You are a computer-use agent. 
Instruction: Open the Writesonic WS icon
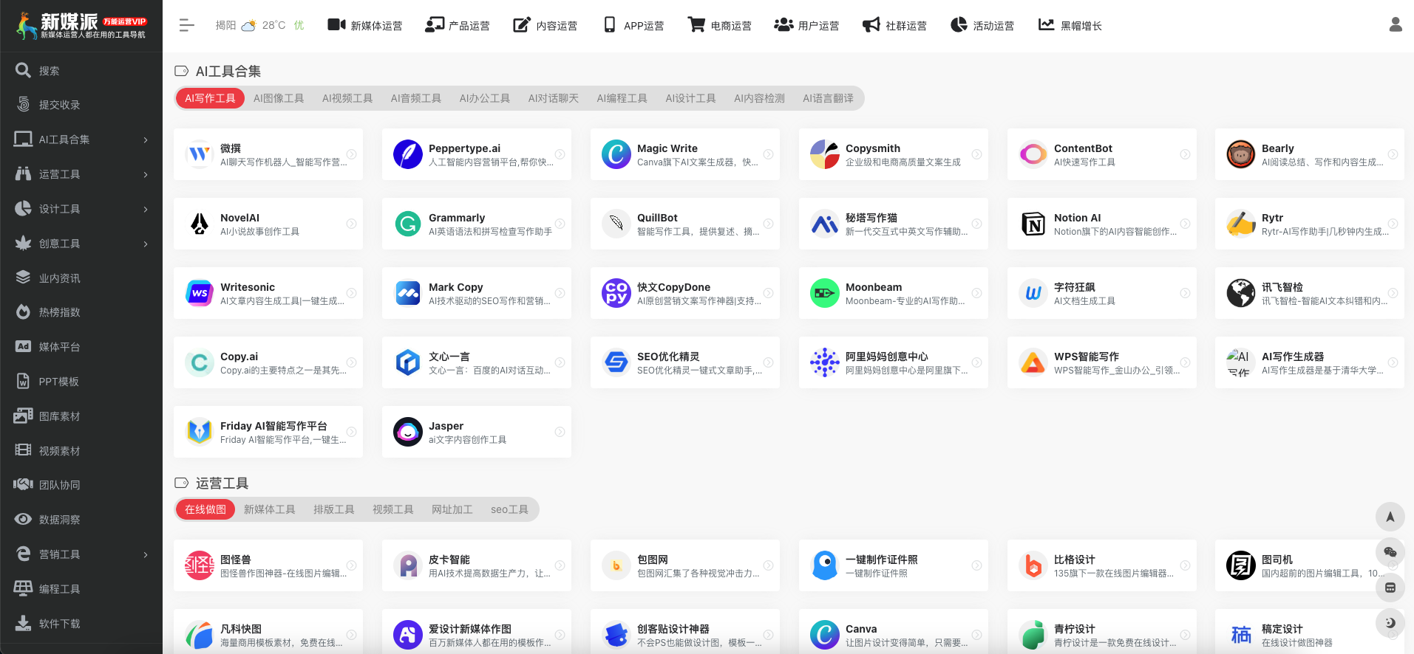click(x=199, y=293)
